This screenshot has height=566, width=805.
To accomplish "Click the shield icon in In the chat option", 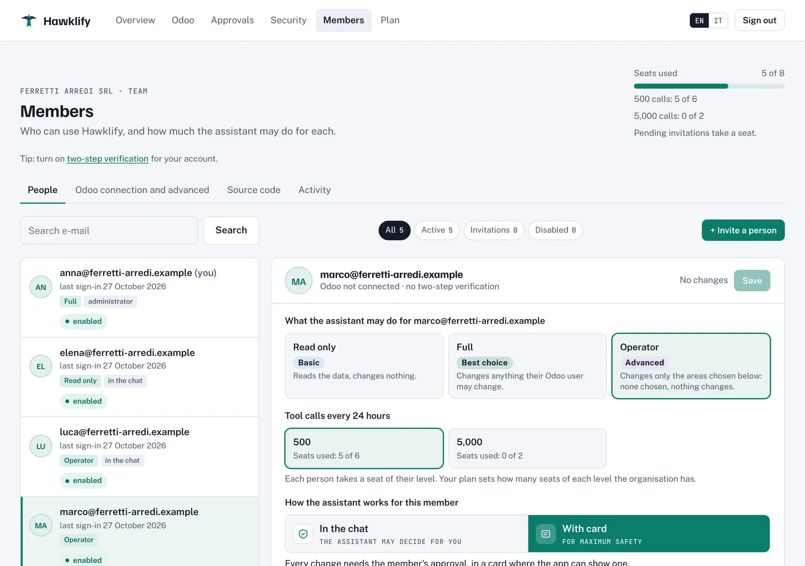I will [303, 534].
